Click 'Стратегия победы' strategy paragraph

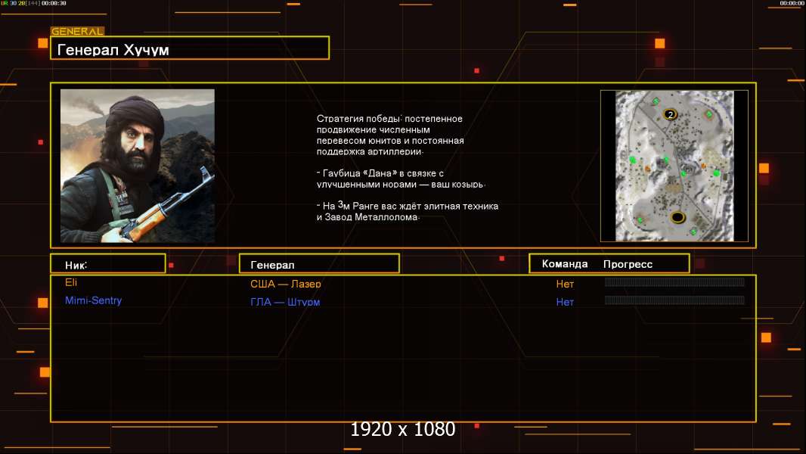tap(390, 135)
